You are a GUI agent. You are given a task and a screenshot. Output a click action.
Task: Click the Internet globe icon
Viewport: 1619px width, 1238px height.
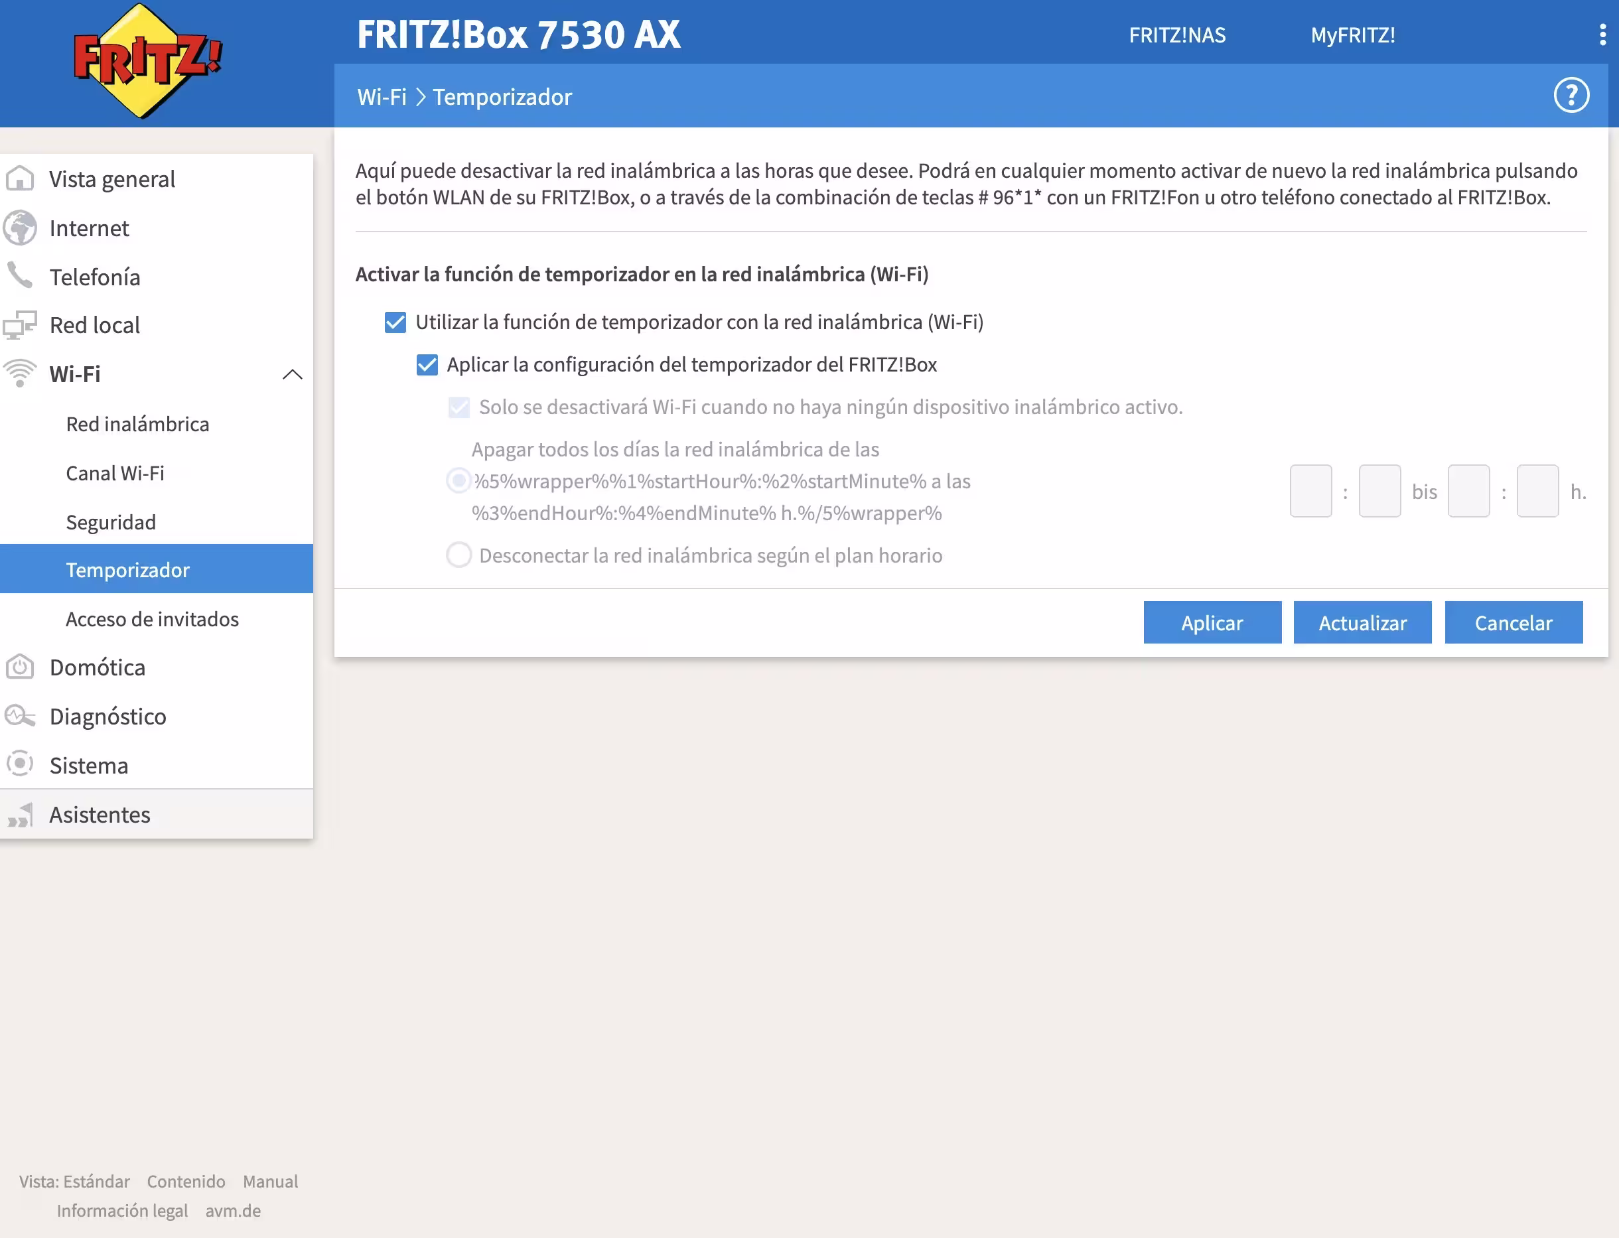click(20, 228)
